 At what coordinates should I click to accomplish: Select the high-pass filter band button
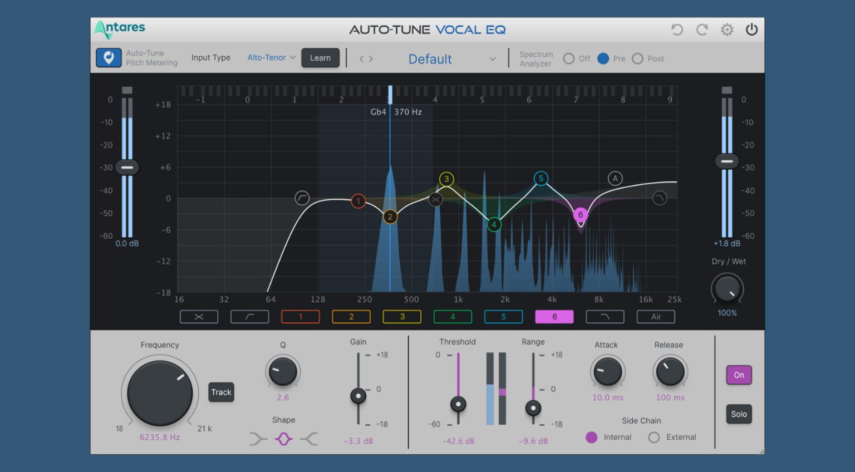249,317
